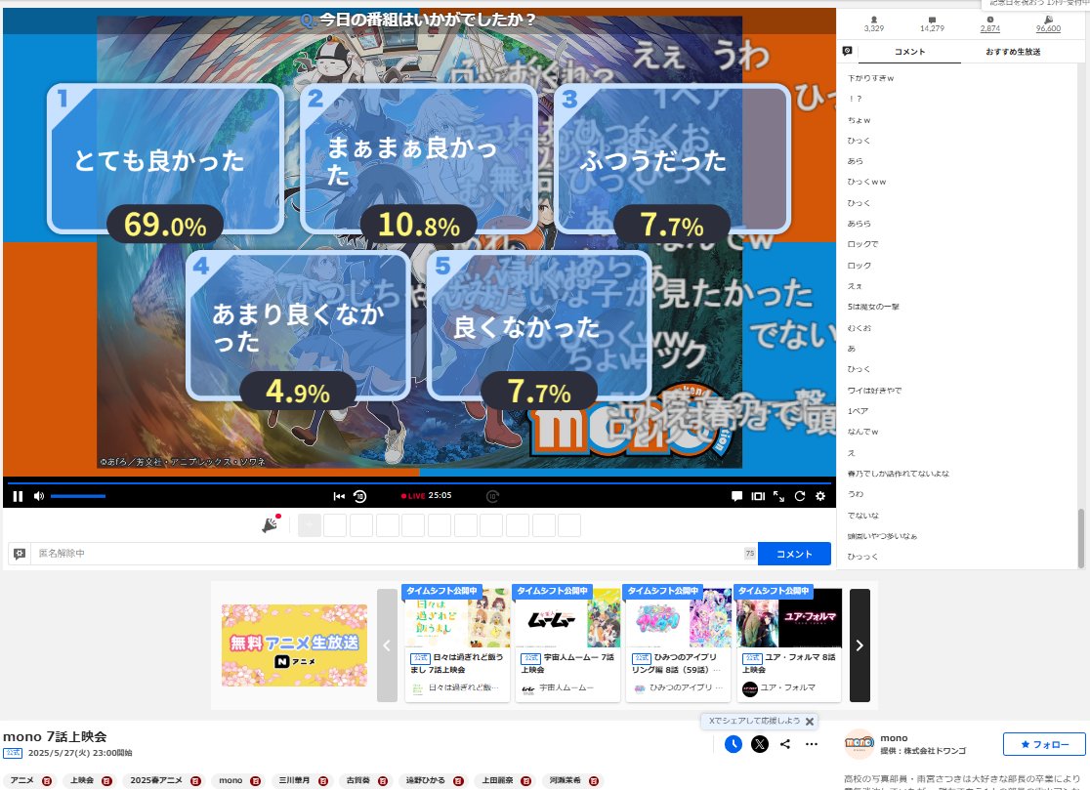Open dictionary icon next to 古賀葵 tag
The image size is (1090, 790).
[x=382, y=781]
